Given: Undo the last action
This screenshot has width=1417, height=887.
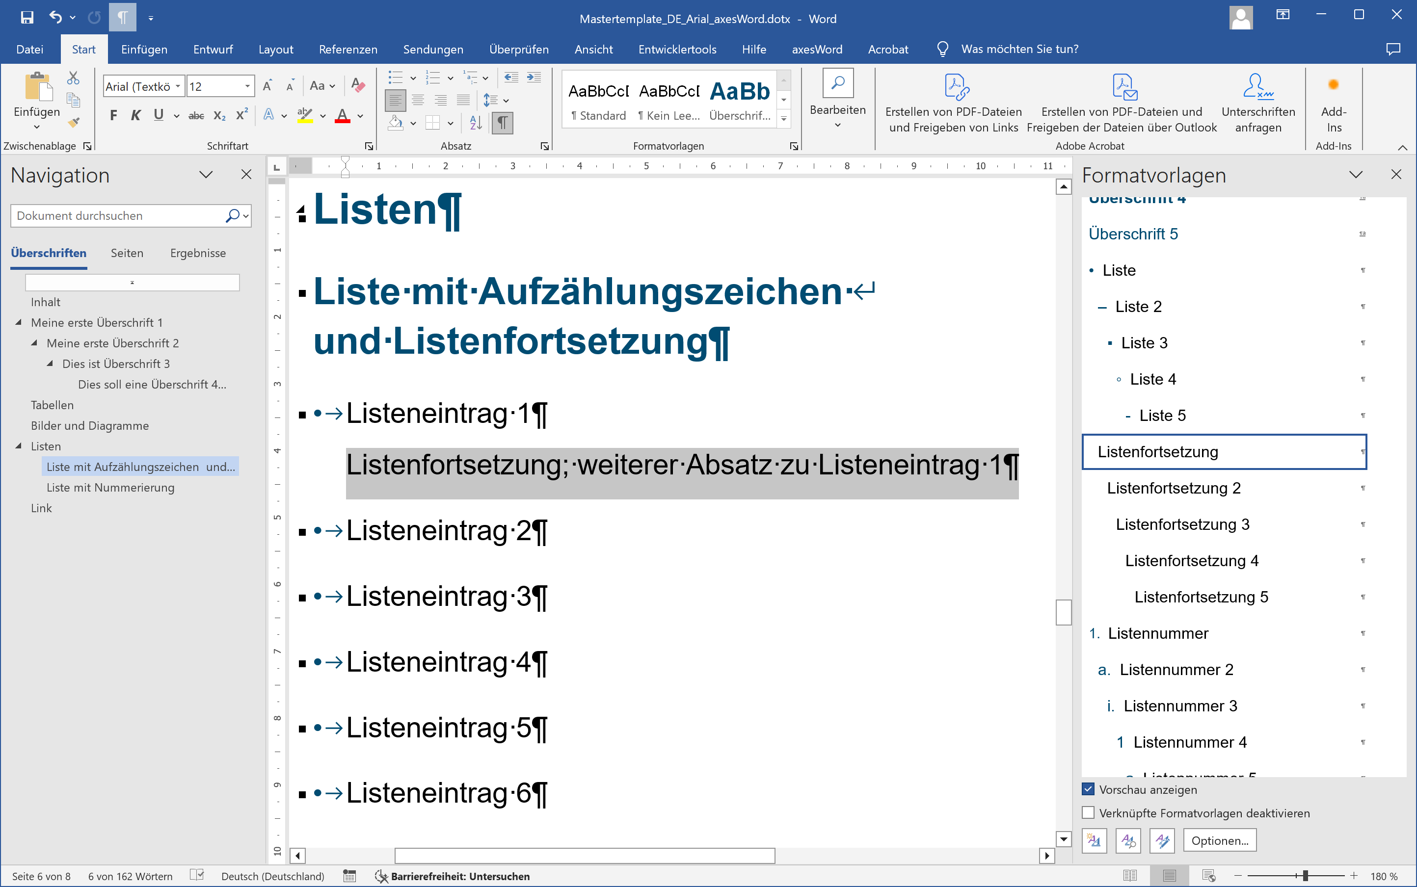Looking at the screenshot, I should [x=56, y=18].
